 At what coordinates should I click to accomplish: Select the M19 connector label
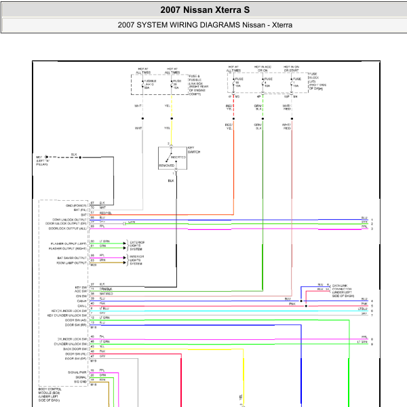94,361
